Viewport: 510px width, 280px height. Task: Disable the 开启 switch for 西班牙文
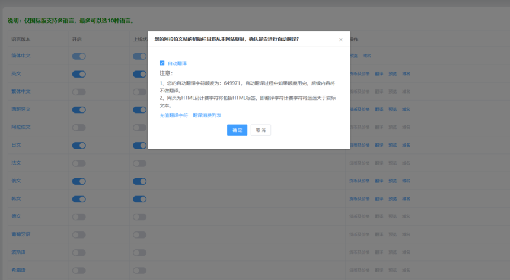point(79,110)
